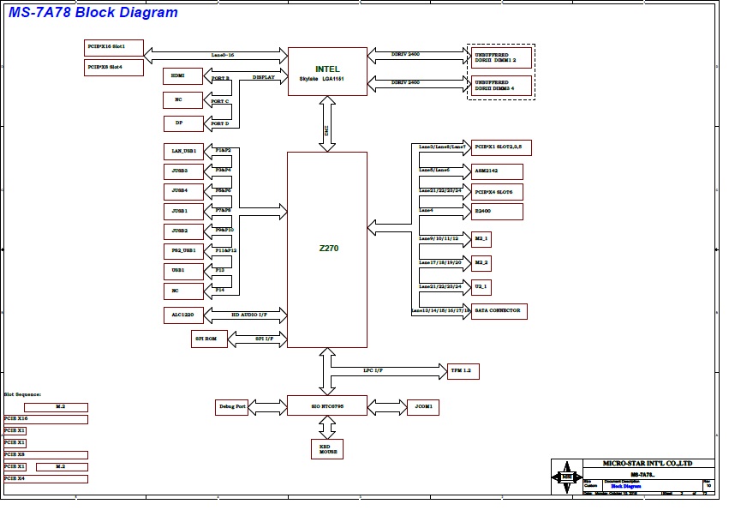Click the 'SPI ROM' box
729x516 pixels.
[x=209, y=339]
